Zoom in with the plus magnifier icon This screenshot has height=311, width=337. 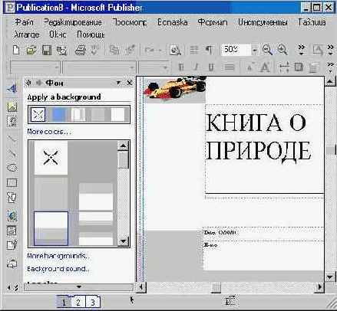(282, 50)
